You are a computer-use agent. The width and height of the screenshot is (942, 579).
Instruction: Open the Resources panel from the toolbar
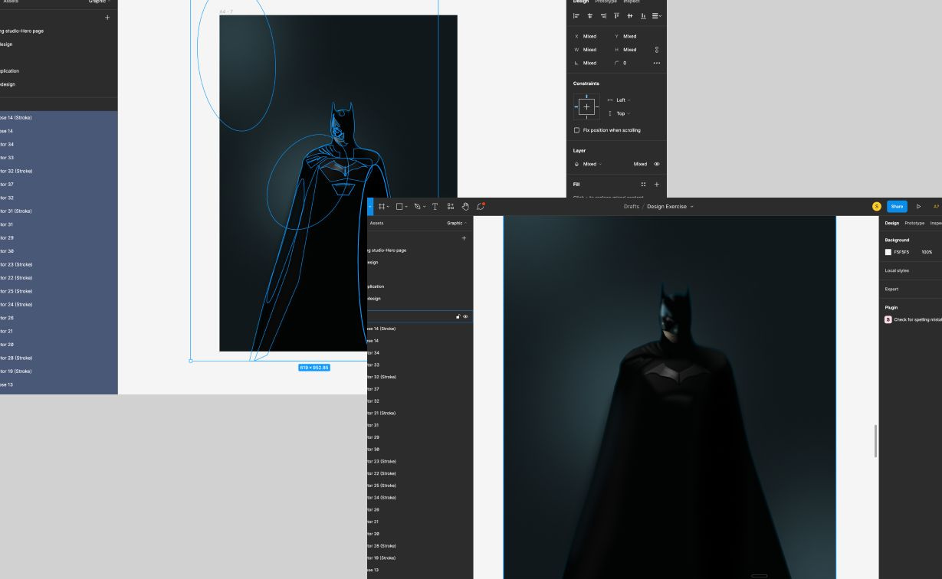(451, 206)
